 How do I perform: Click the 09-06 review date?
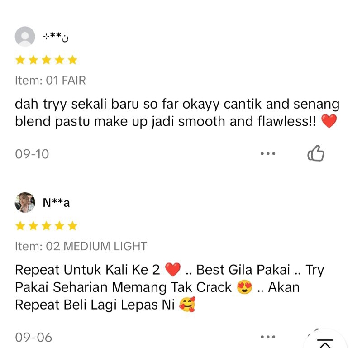point(33,338)
